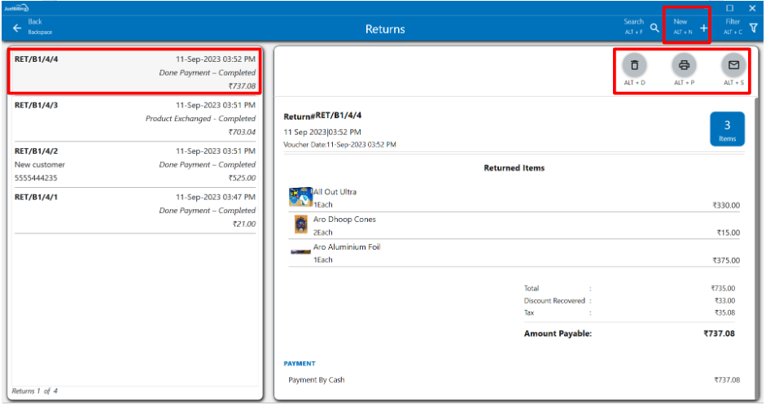Viewport: 766px width, 405px height.
Task: Click the 3 Items blue badge
Action: coord(727,129)
